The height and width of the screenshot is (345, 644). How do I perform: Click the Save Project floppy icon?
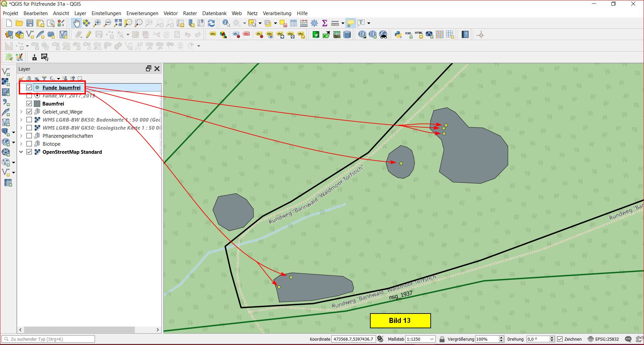(30, 23)
